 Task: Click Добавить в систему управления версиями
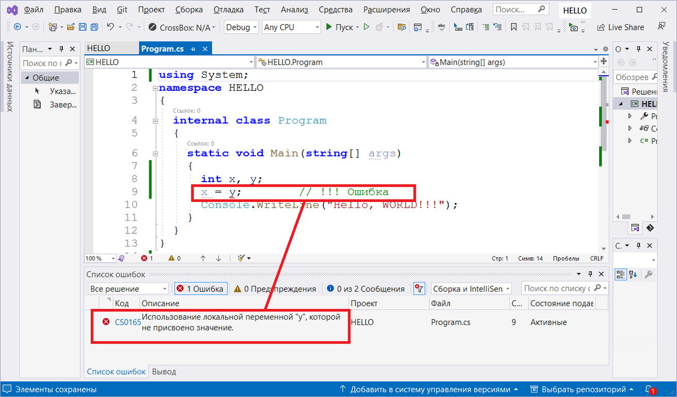pyautogui.click(x=430, y=389)
